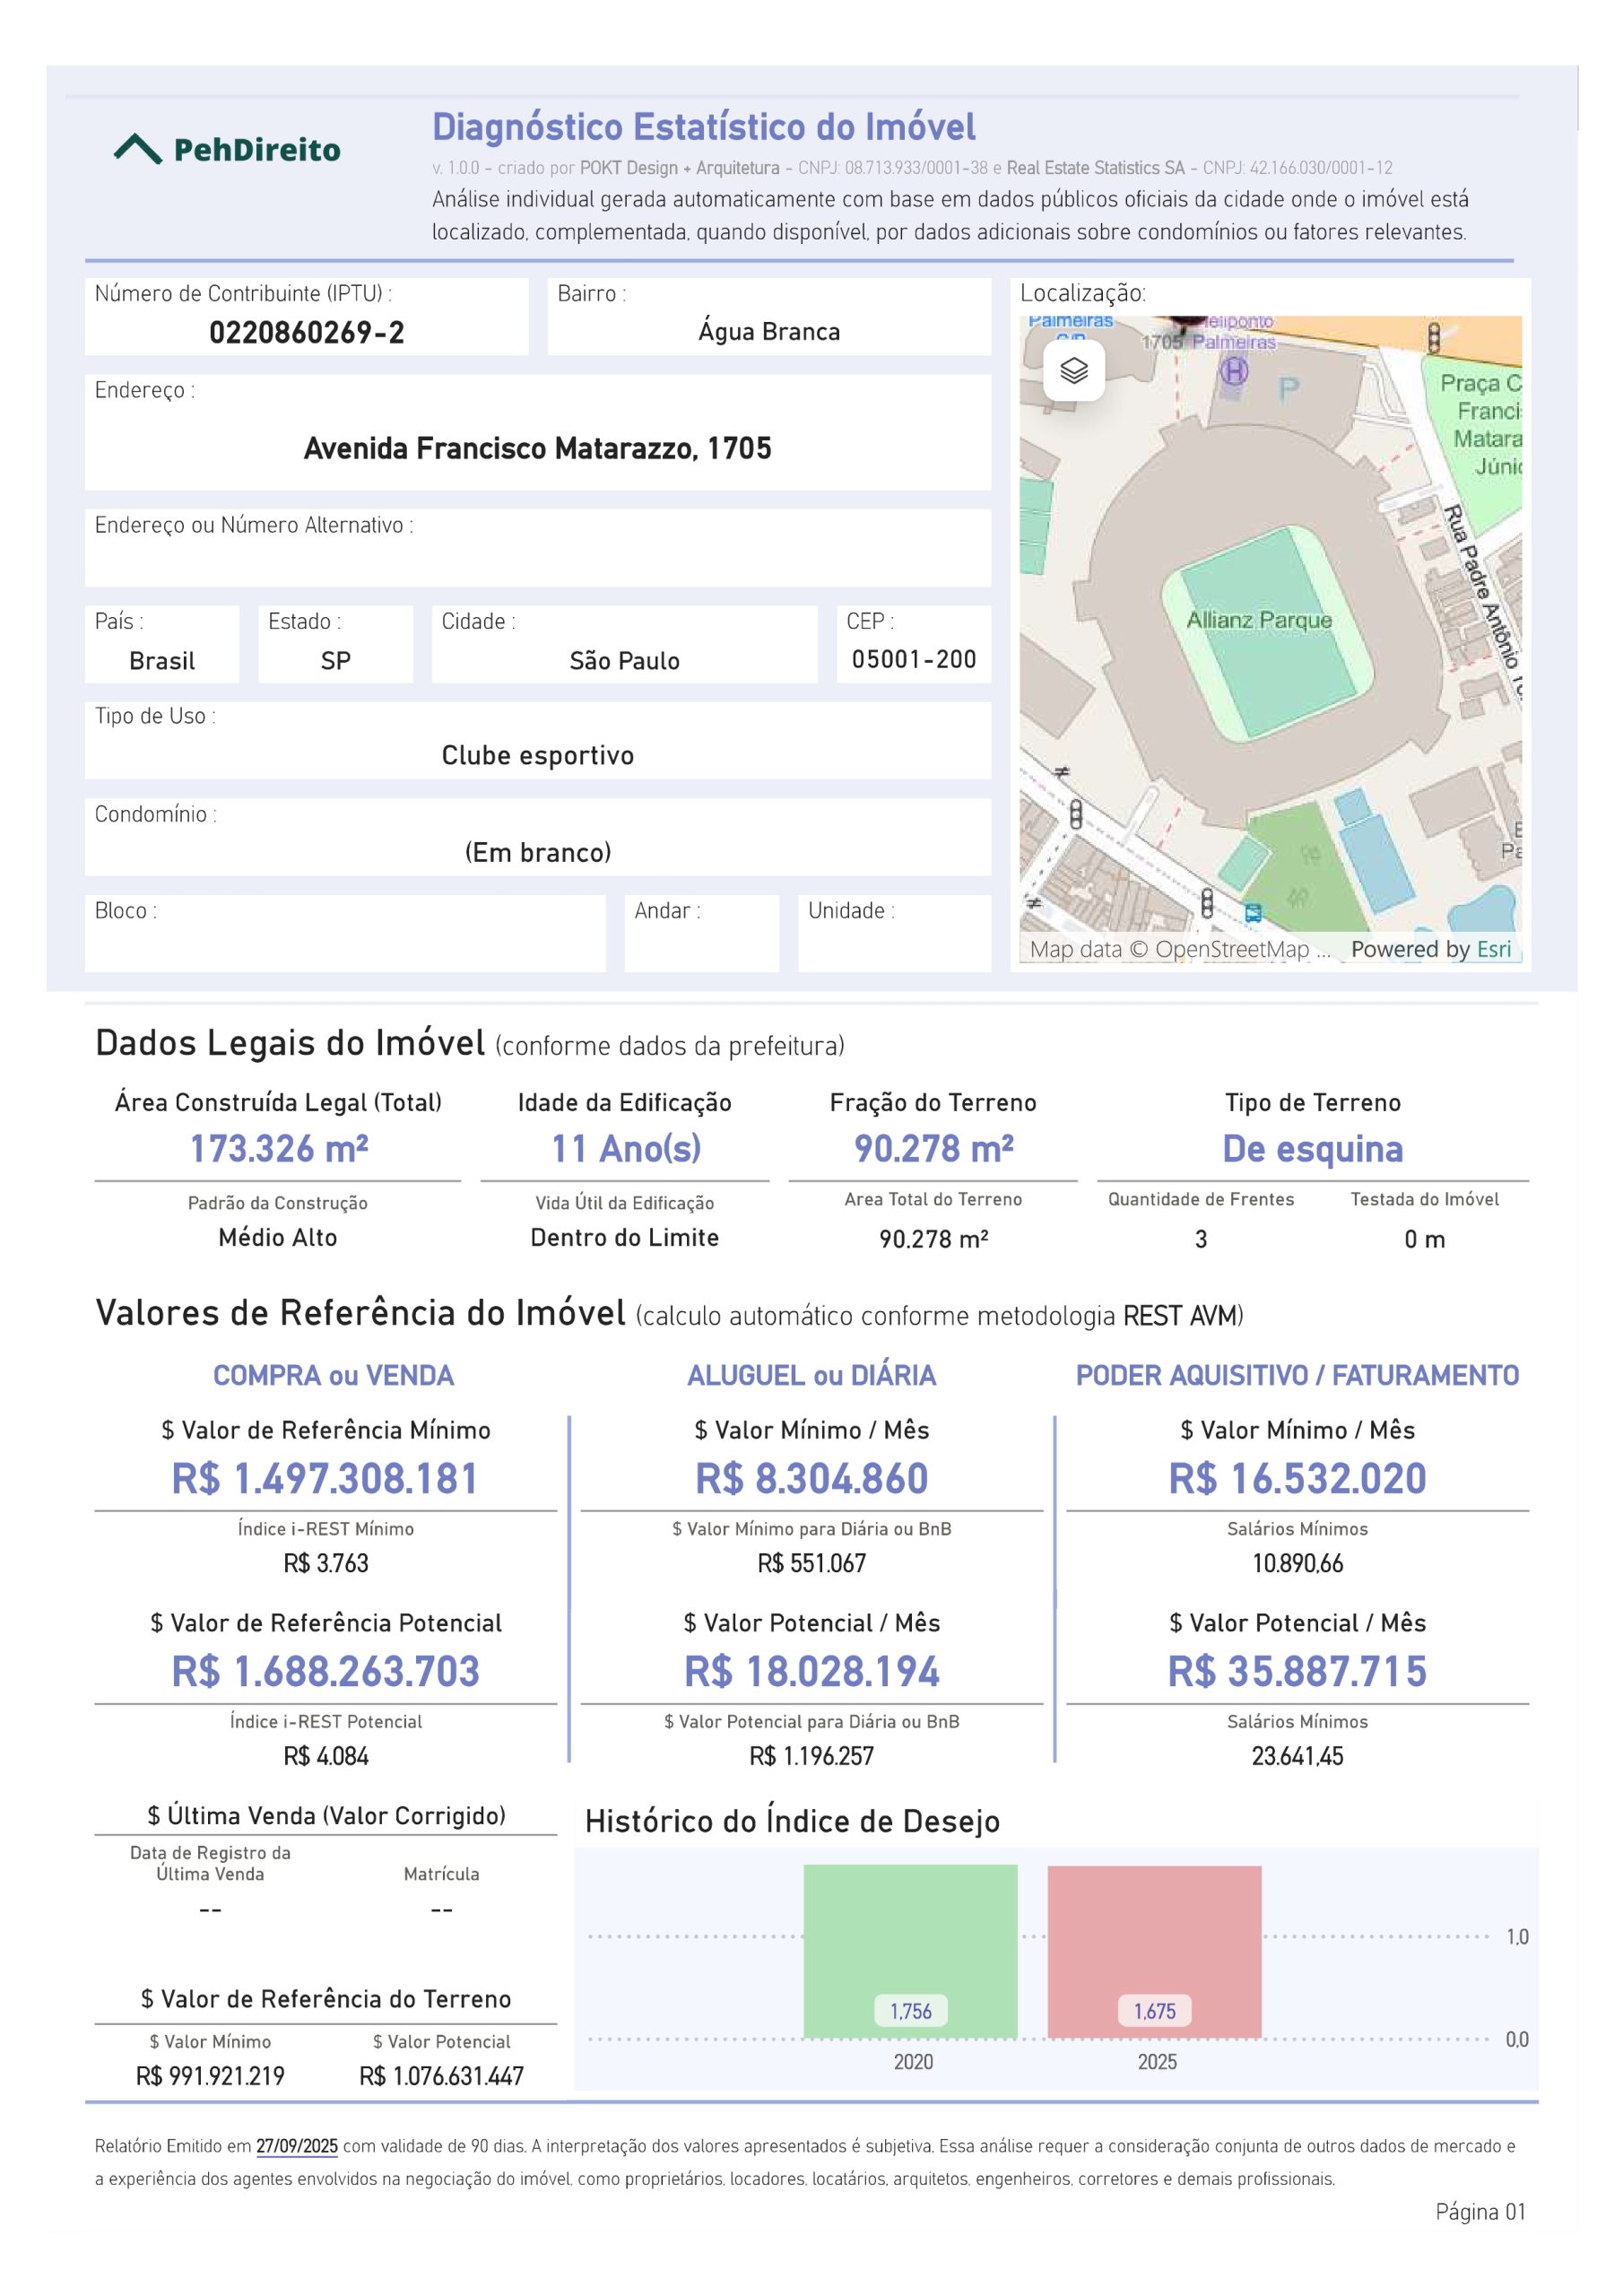Viewport: 1623px width, 2296px height.
Task: Open the map layers button
Action: 1073,370
